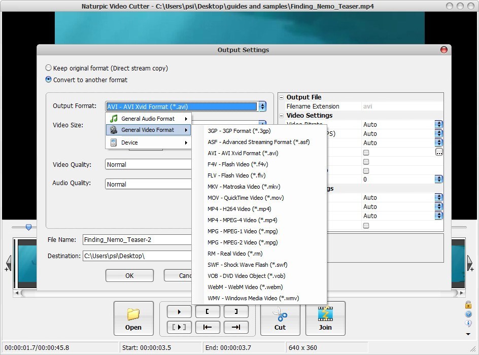The width and height of the screenshot is (479, 355).
Task: Click the music note General Audio Format icon
Action: pyautogui.click(x=114, y=119)
